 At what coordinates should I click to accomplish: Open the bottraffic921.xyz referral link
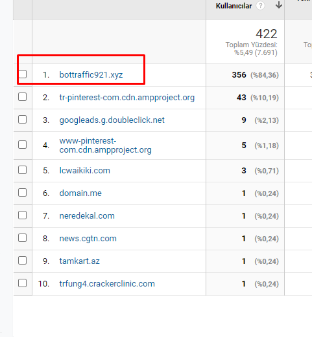(x=91, y=75)
